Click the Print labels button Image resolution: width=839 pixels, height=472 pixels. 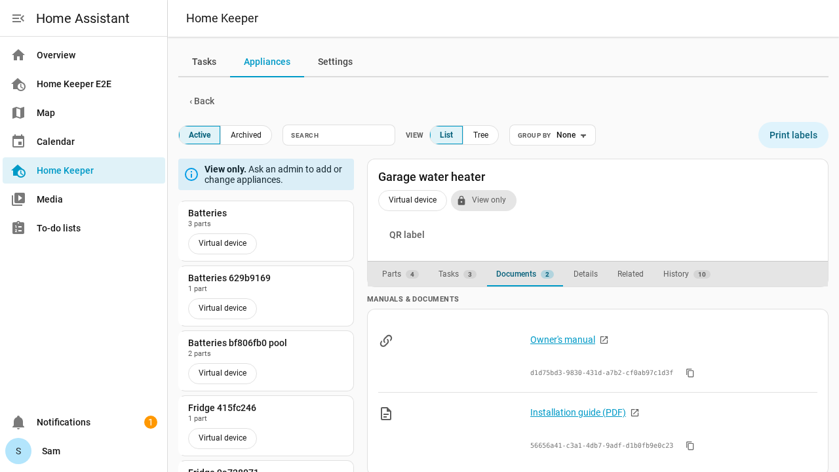point(793,135)
